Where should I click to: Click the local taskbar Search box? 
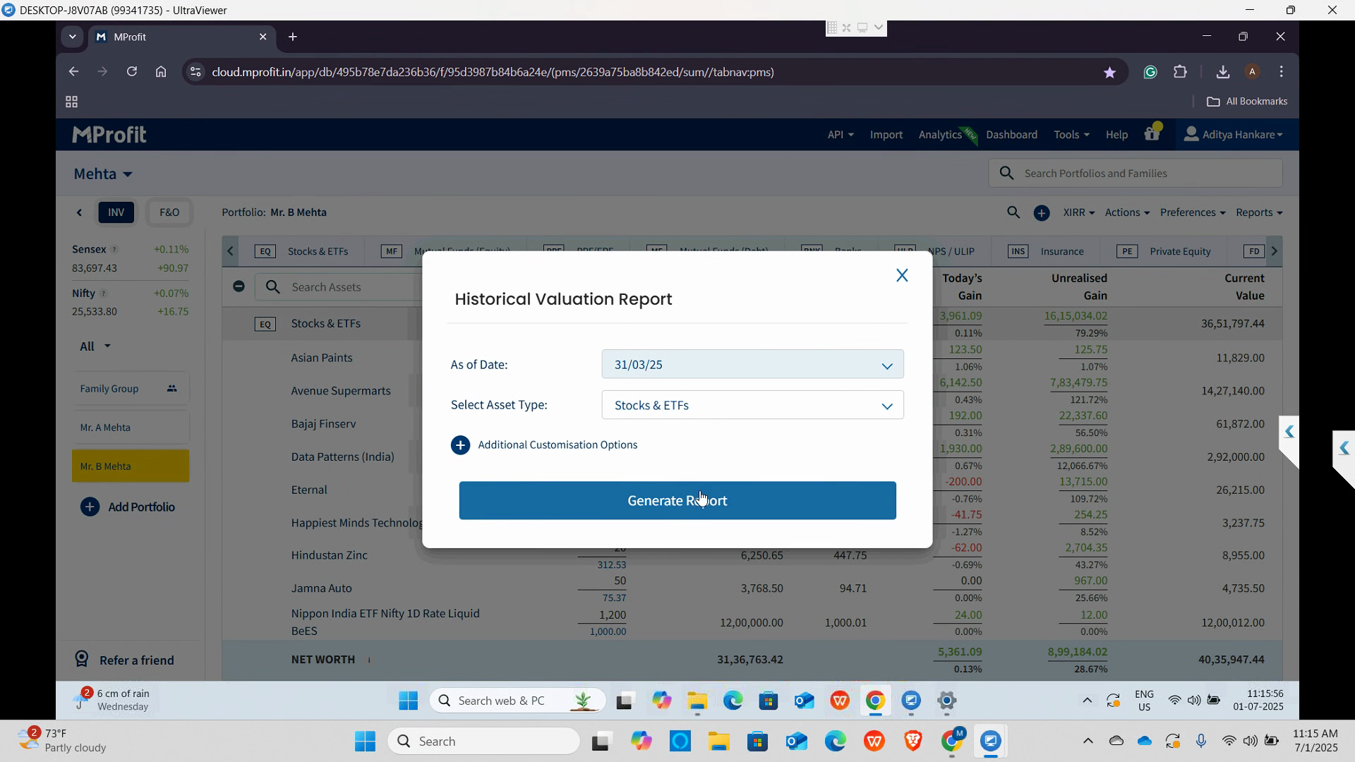[x=484, y=742]
